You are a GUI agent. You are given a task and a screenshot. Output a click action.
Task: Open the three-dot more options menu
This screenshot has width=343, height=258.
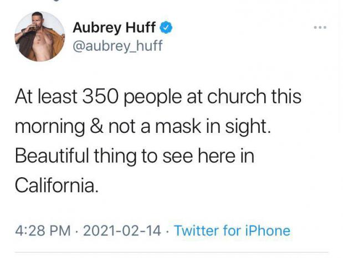[320, 28]
